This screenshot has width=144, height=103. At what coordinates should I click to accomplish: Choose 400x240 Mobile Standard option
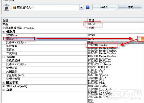click(x=102, y=48)
